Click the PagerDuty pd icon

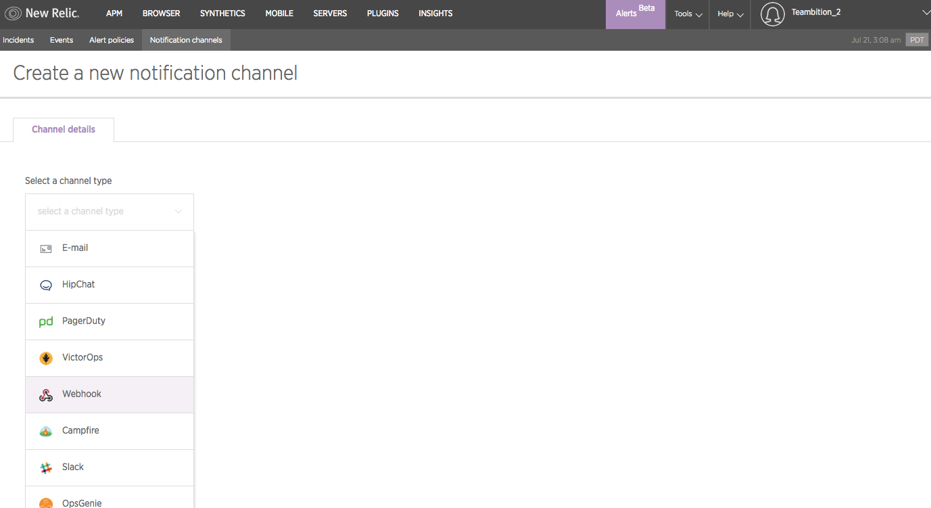46,322
